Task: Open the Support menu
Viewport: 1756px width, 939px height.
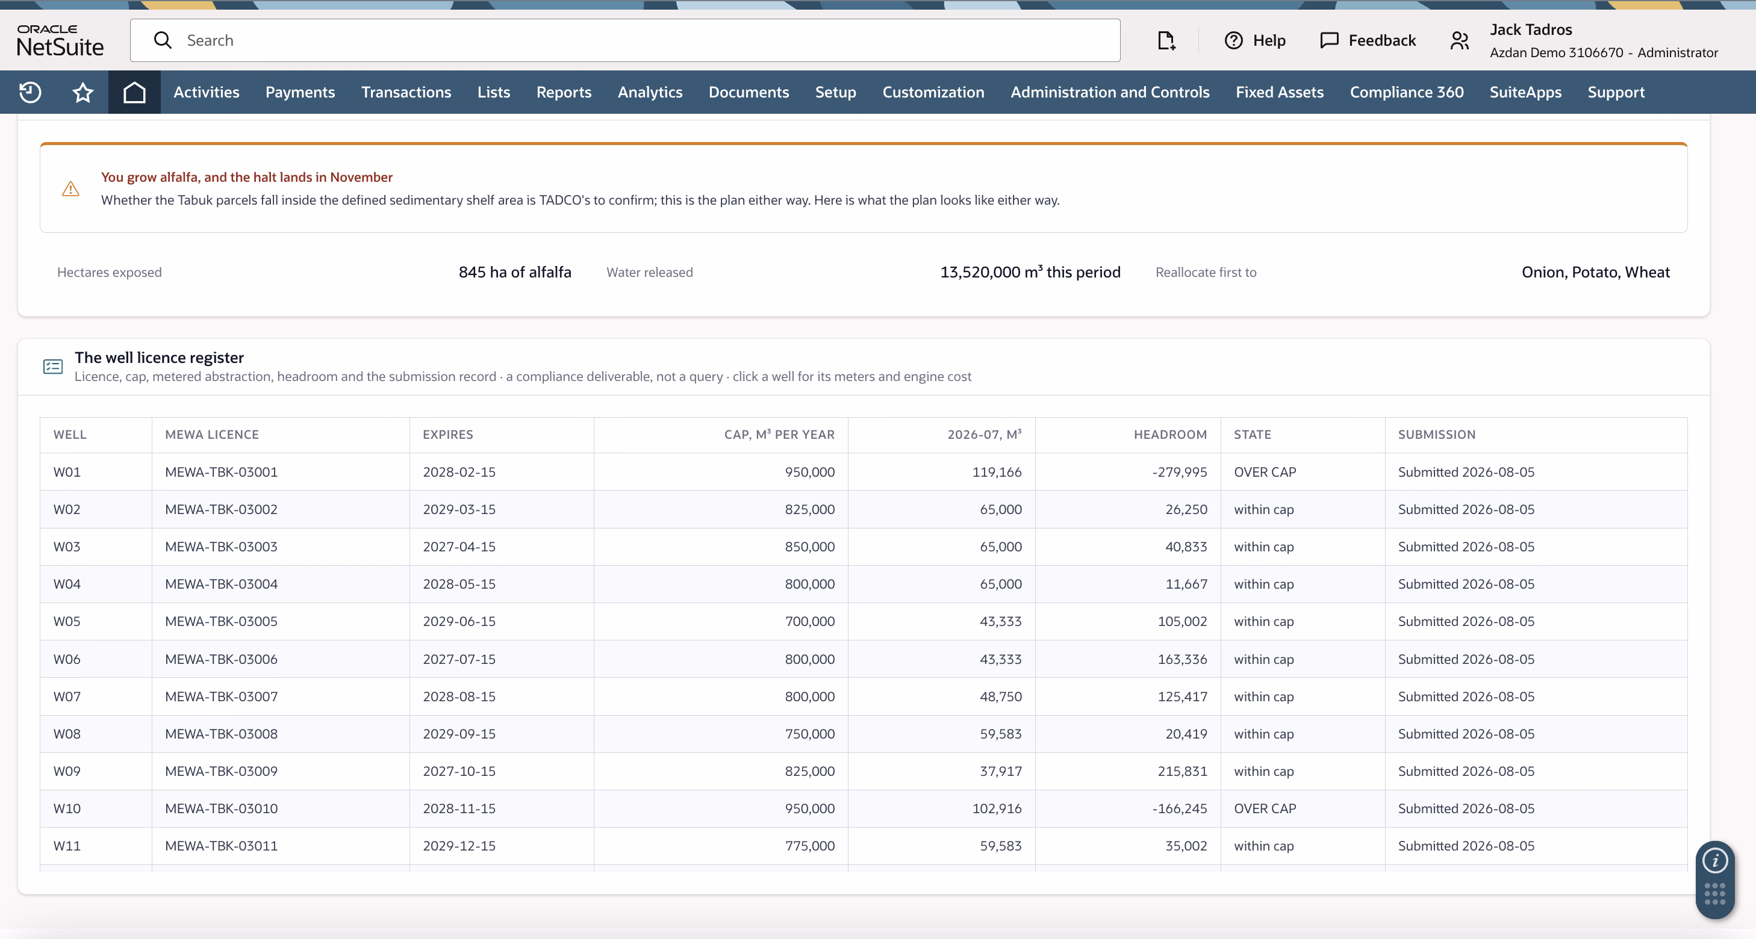Action: click(x=1616, y=92)
